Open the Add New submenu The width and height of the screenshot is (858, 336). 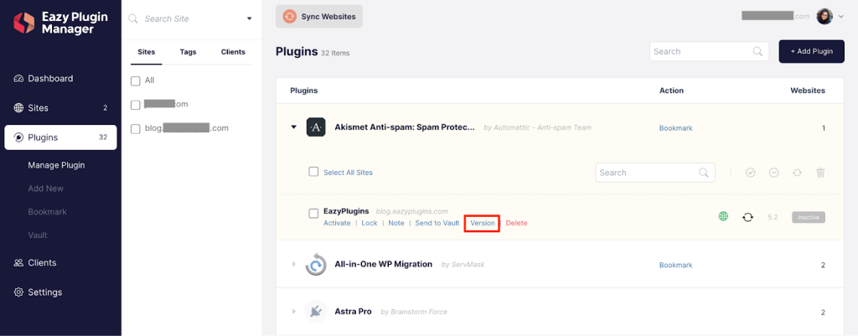(x=46, y=189)
